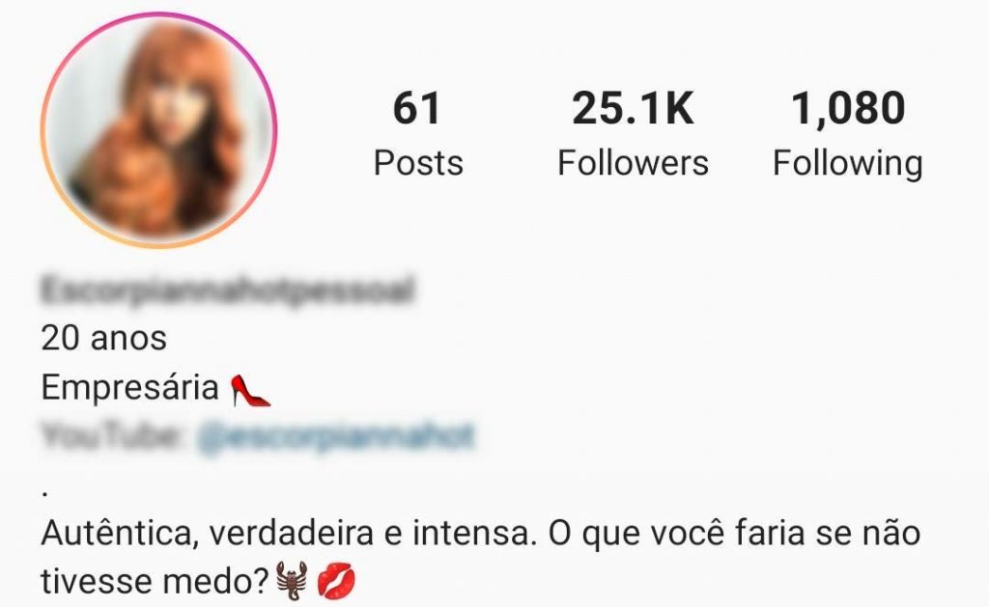The height and width of the screenshot is (607, 989).
Task: Open the Posts count showing 61
Action: tap(417, 108)
